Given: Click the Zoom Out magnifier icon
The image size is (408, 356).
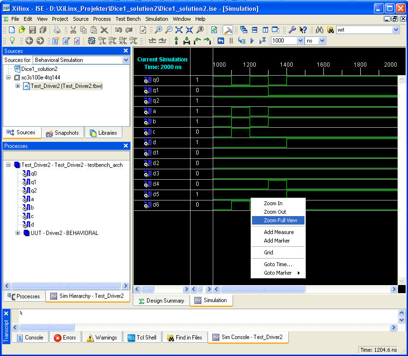Looking at the screenshot, I should [x=169, y=30].
